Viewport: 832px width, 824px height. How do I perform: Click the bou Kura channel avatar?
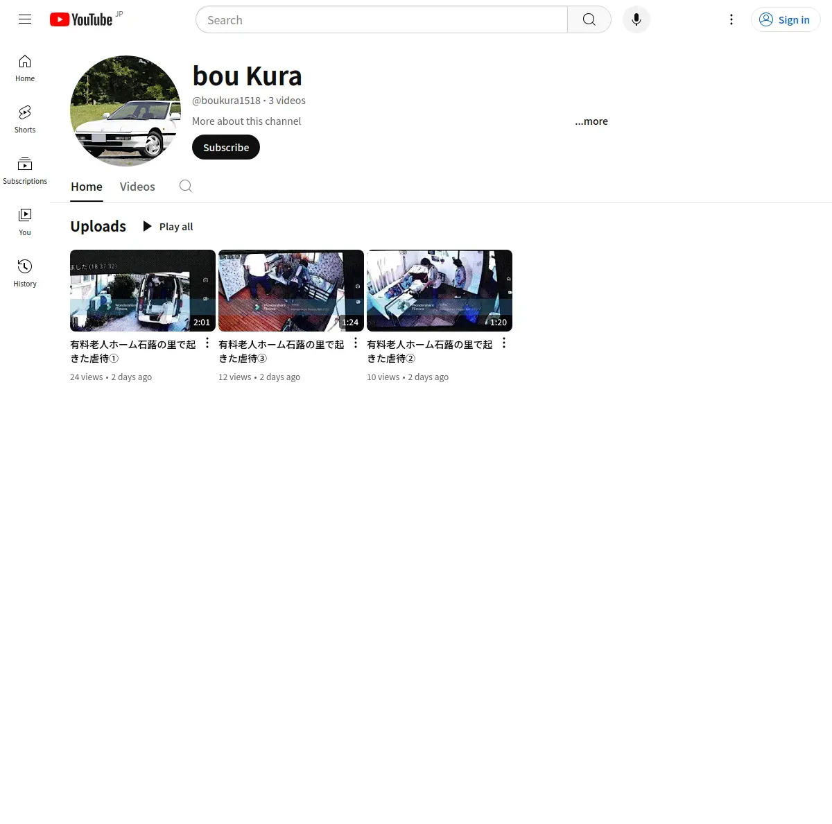pos(125,111)
